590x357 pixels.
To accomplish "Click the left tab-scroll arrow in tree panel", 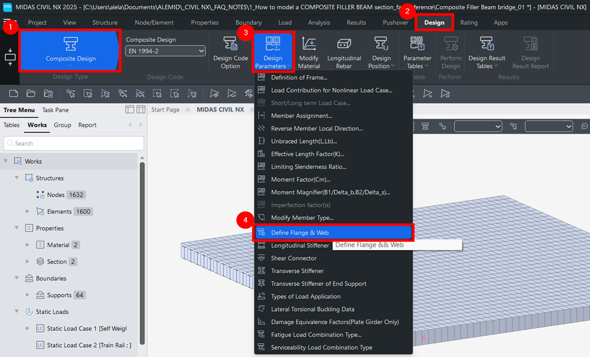I will pyautogui.click(x=130, y=125).
